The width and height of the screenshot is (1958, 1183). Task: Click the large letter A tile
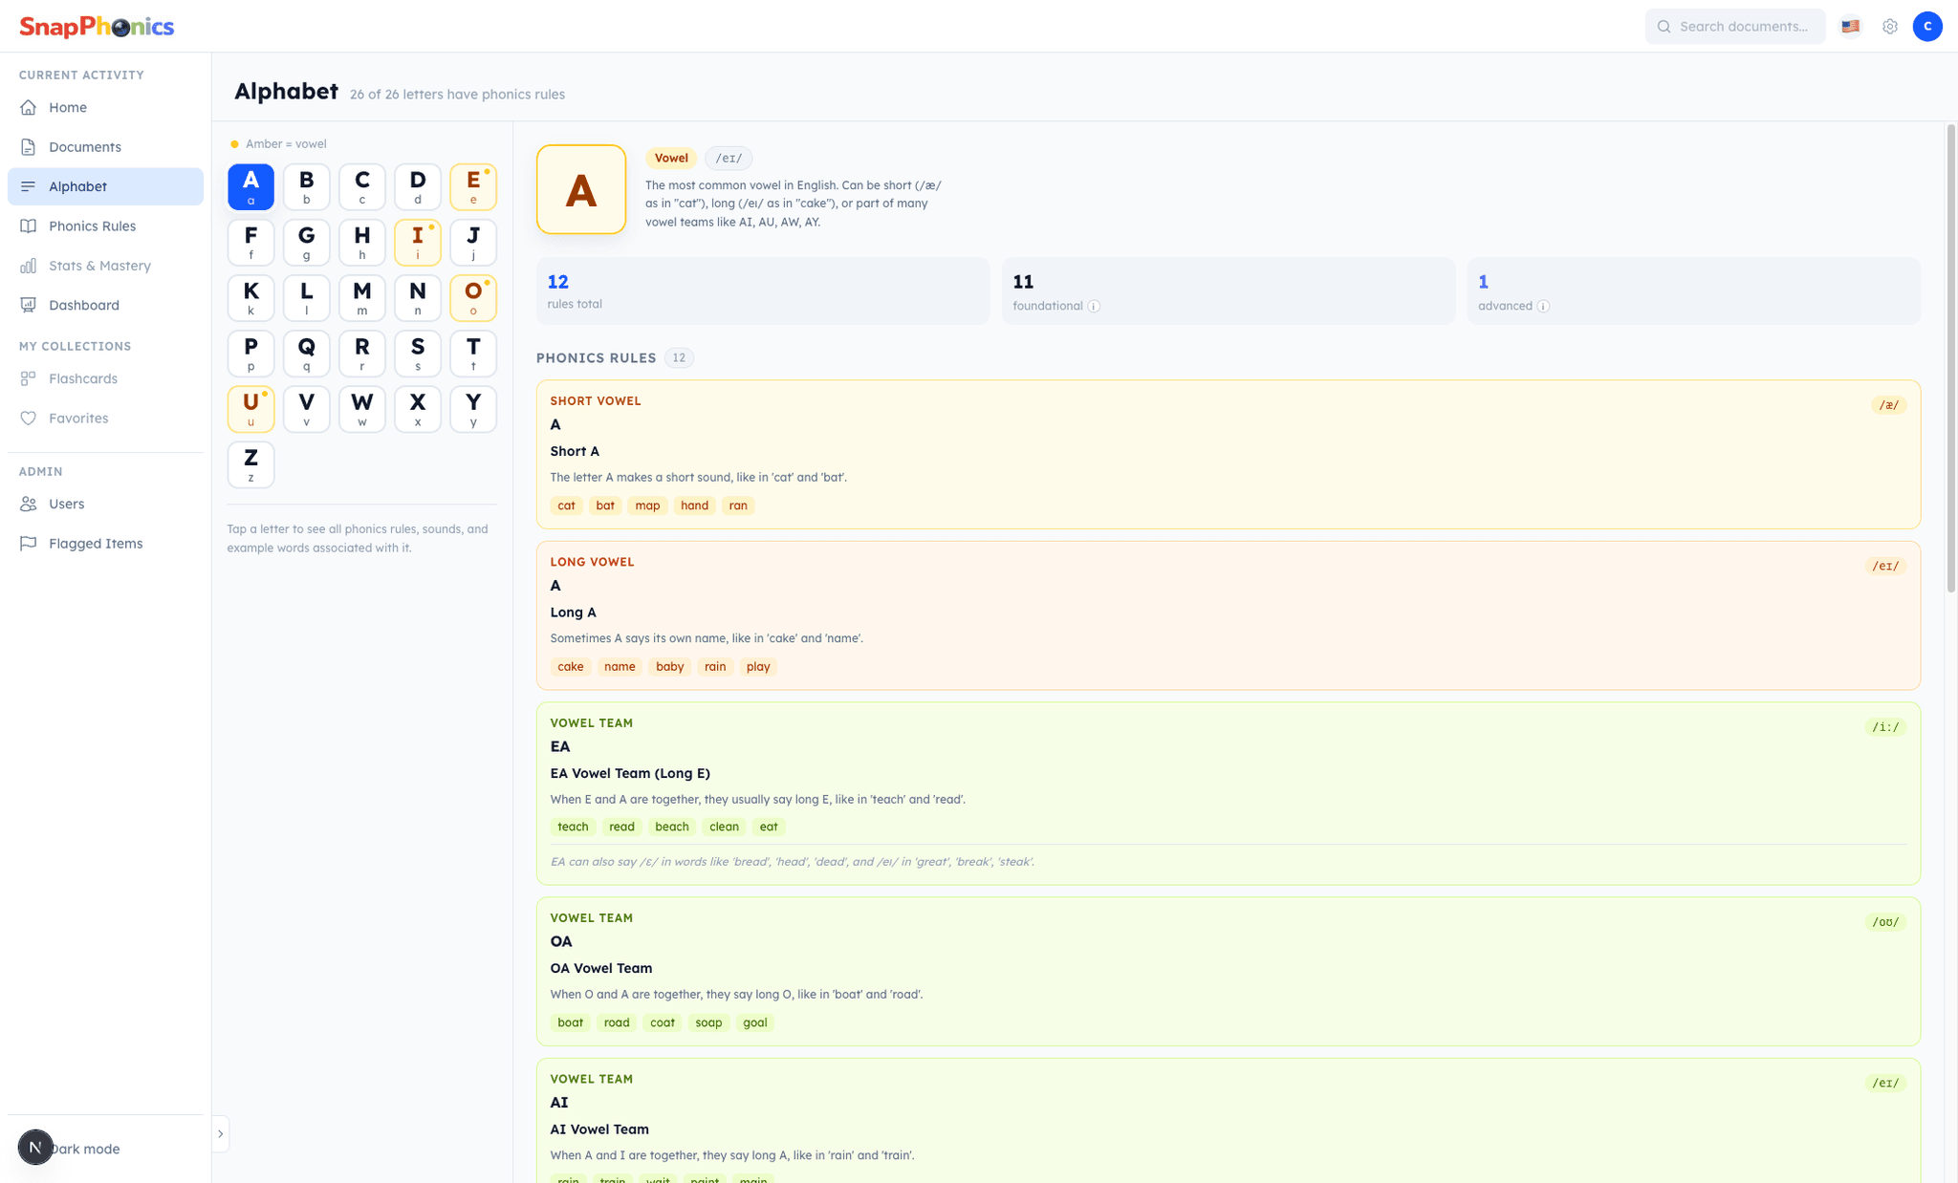coord(581,189)
